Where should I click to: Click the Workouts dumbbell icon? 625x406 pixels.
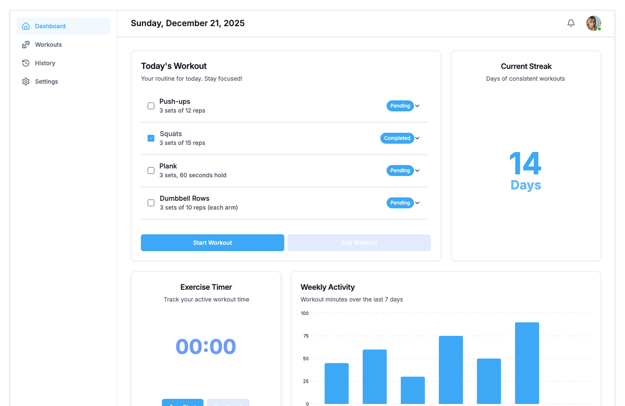point(26,45)
